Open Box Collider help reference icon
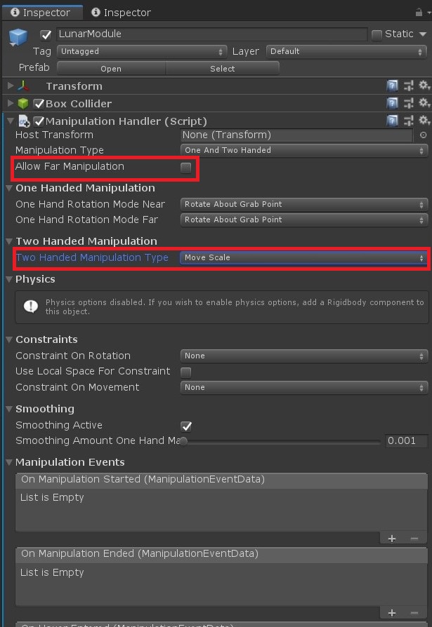432x627 pixels. tap(393, 103)
